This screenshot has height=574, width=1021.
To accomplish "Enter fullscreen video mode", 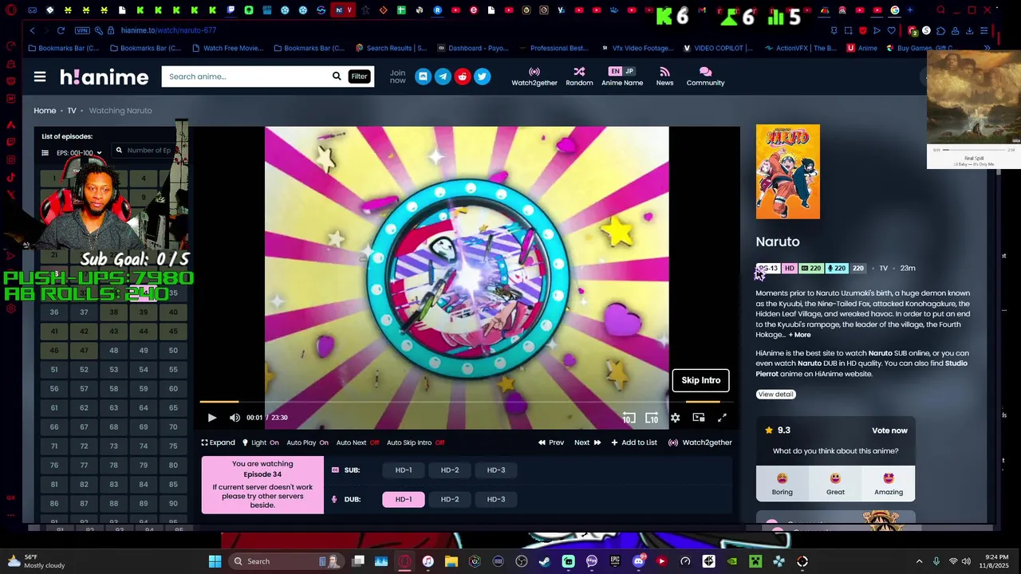I will click(x=722, y=418).
